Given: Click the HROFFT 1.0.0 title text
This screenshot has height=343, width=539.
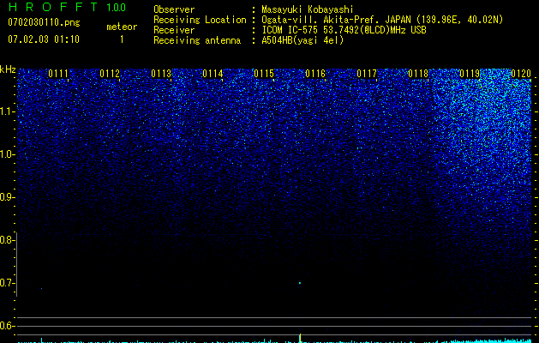Looking at the screenshot, I should (67, 7).
